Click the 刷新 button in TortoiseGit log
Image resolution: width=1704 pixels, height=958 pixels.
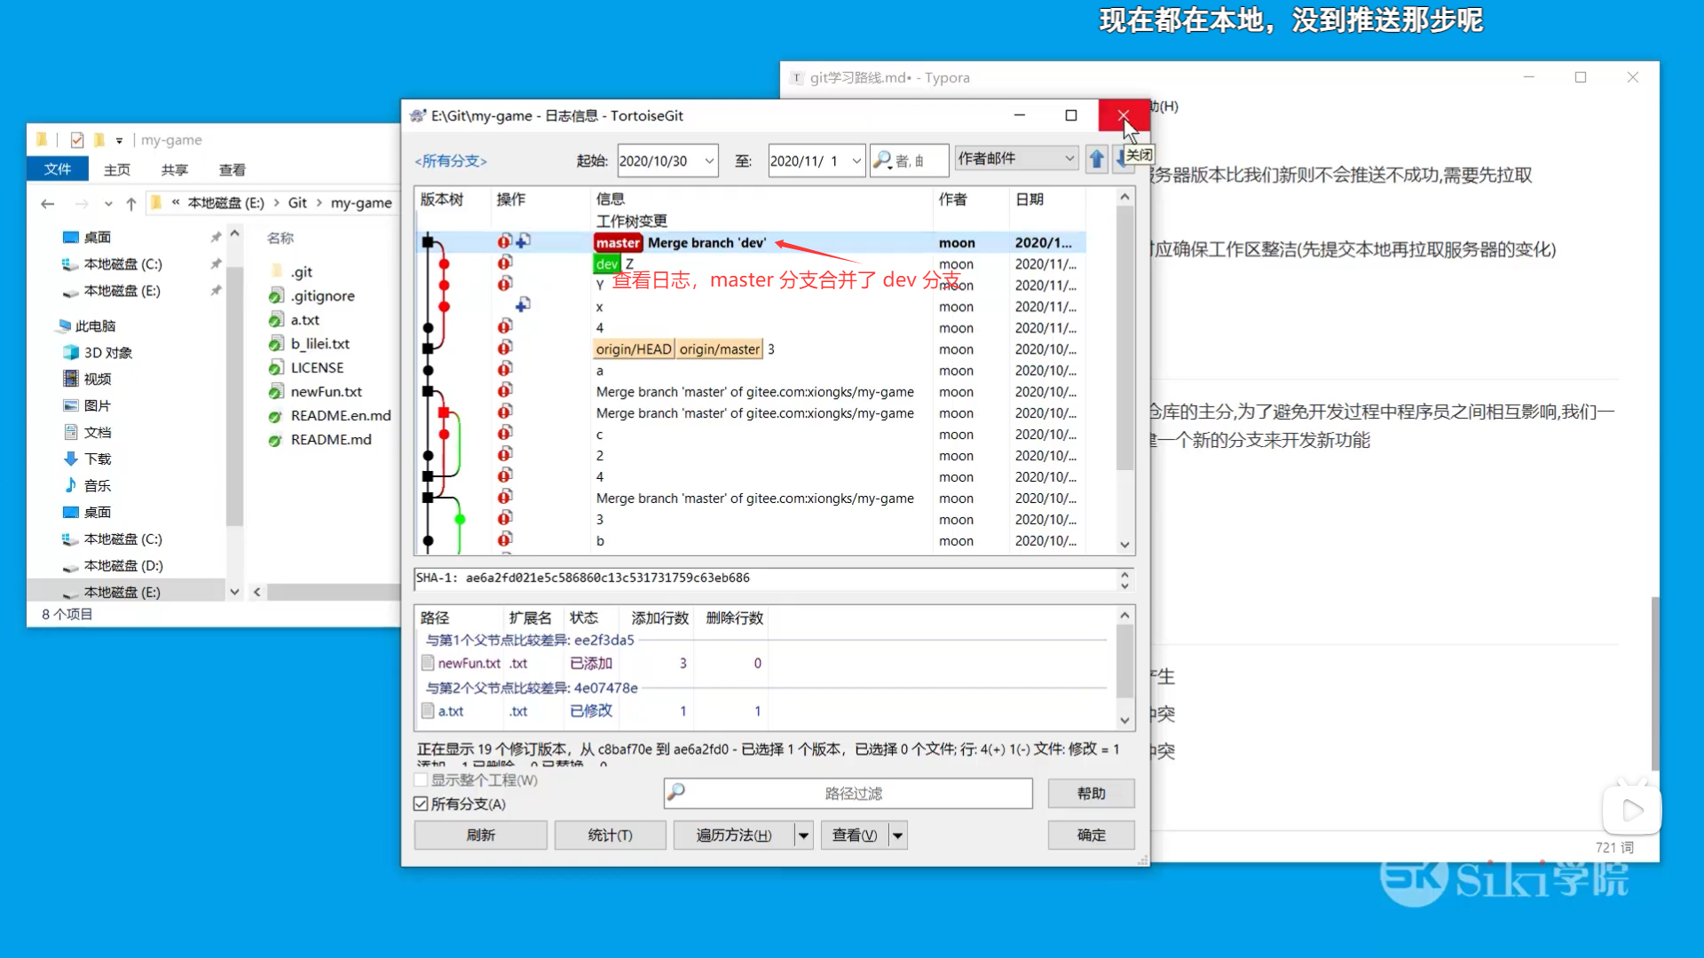pos(480,835)
